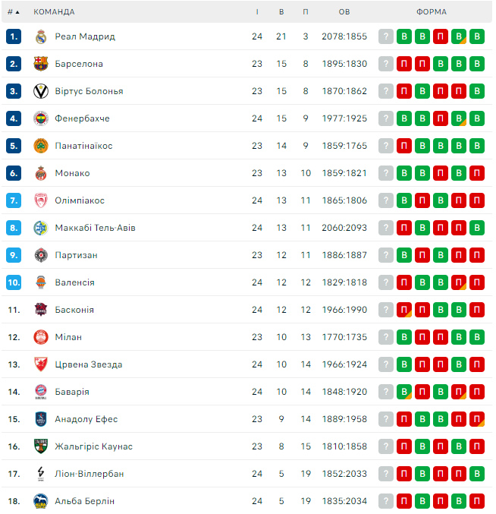Click the Barcelona club crest
The width and height of the screenshot is (496, 514).
(x=41, y=64)
